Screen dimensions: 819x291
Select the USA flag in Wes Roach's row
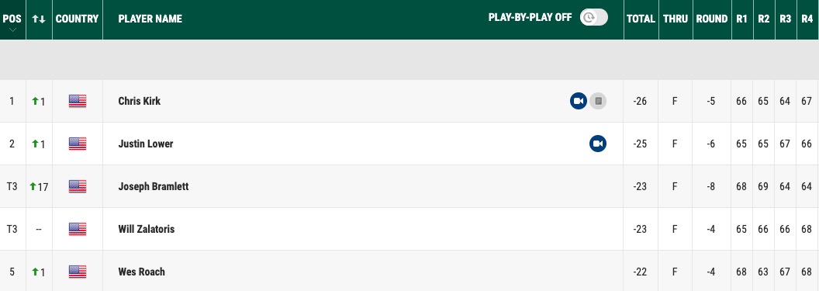(x=78, y=272)
